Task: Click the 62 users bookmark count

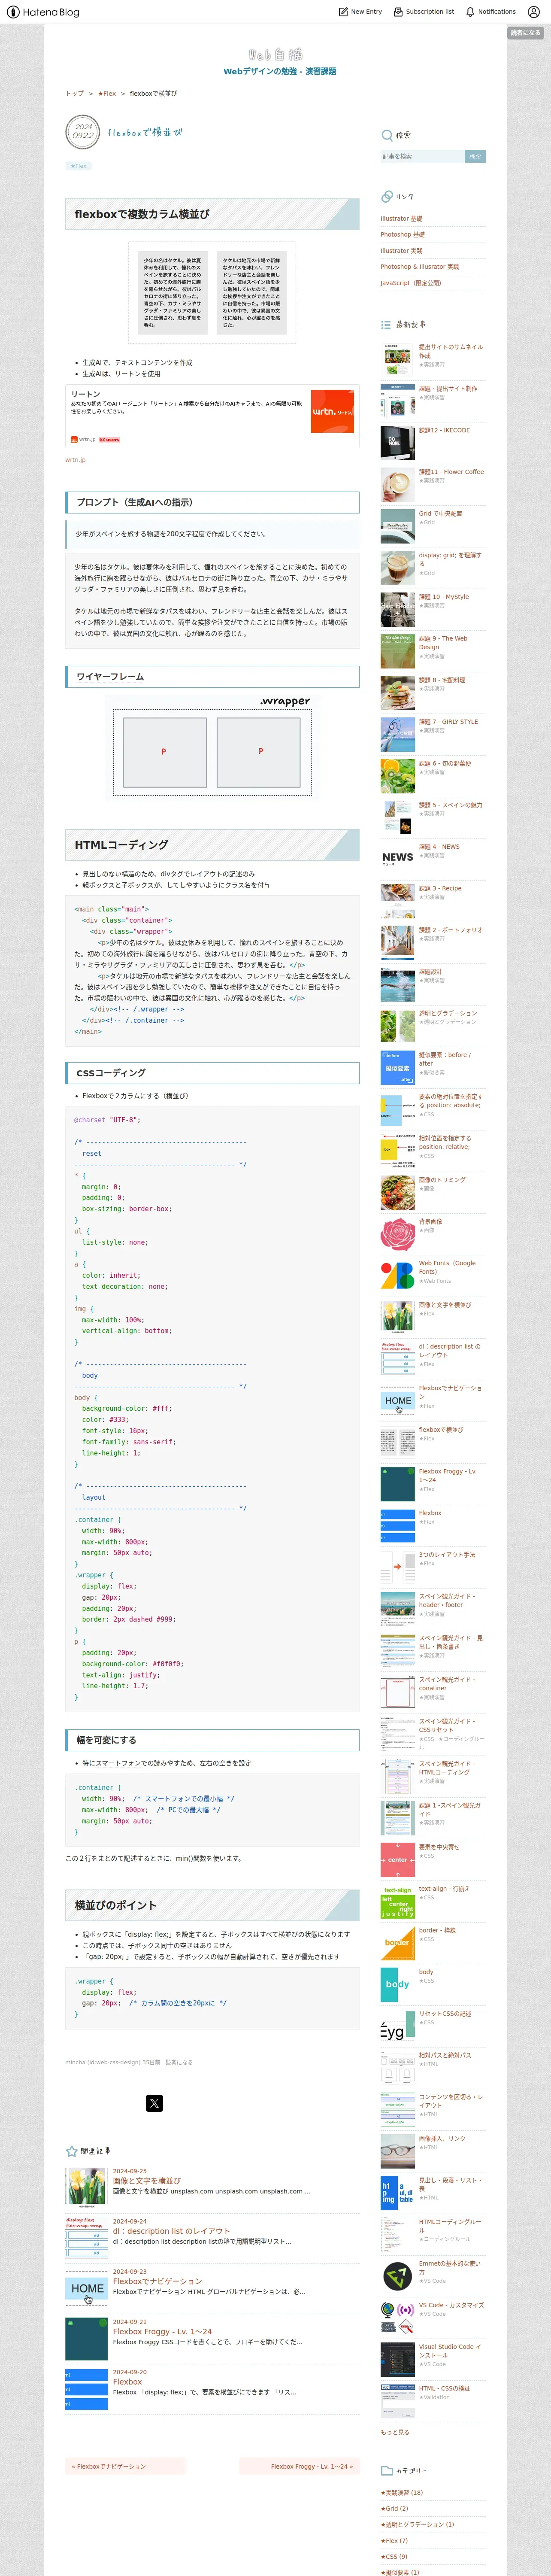Action: pyautogui.click(x=109, y=440)
